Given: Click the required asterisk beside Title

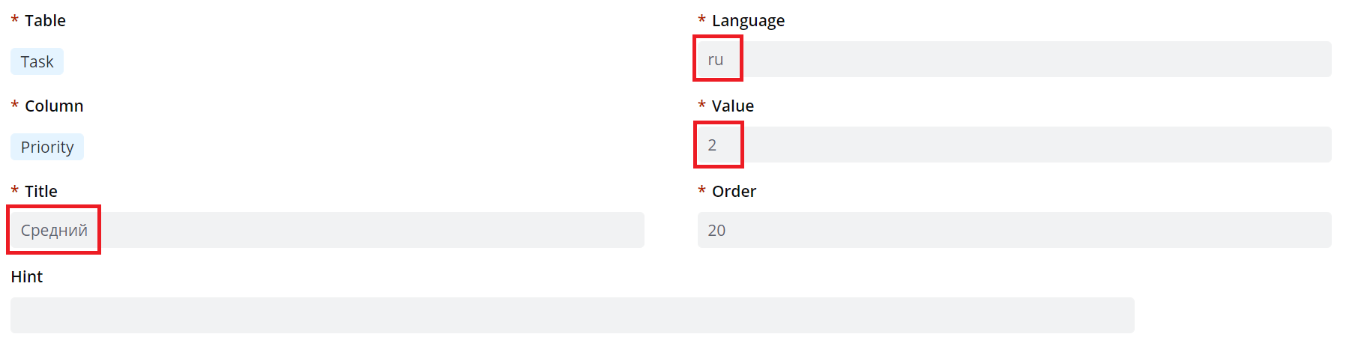Looking at the screenshot, I should [x=14, y=192].
